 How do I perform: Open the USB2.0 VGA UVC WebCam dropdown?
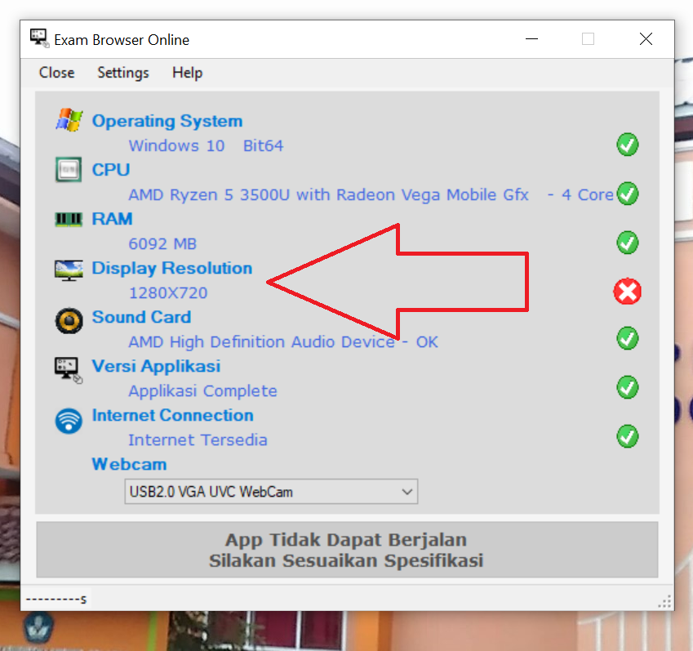coord(271,492)
